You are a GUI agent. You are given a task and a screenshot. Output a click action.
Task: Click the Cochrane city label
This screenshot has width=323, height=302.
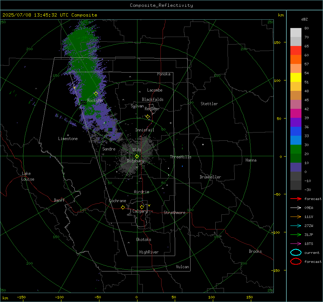(x=117, y=201)
